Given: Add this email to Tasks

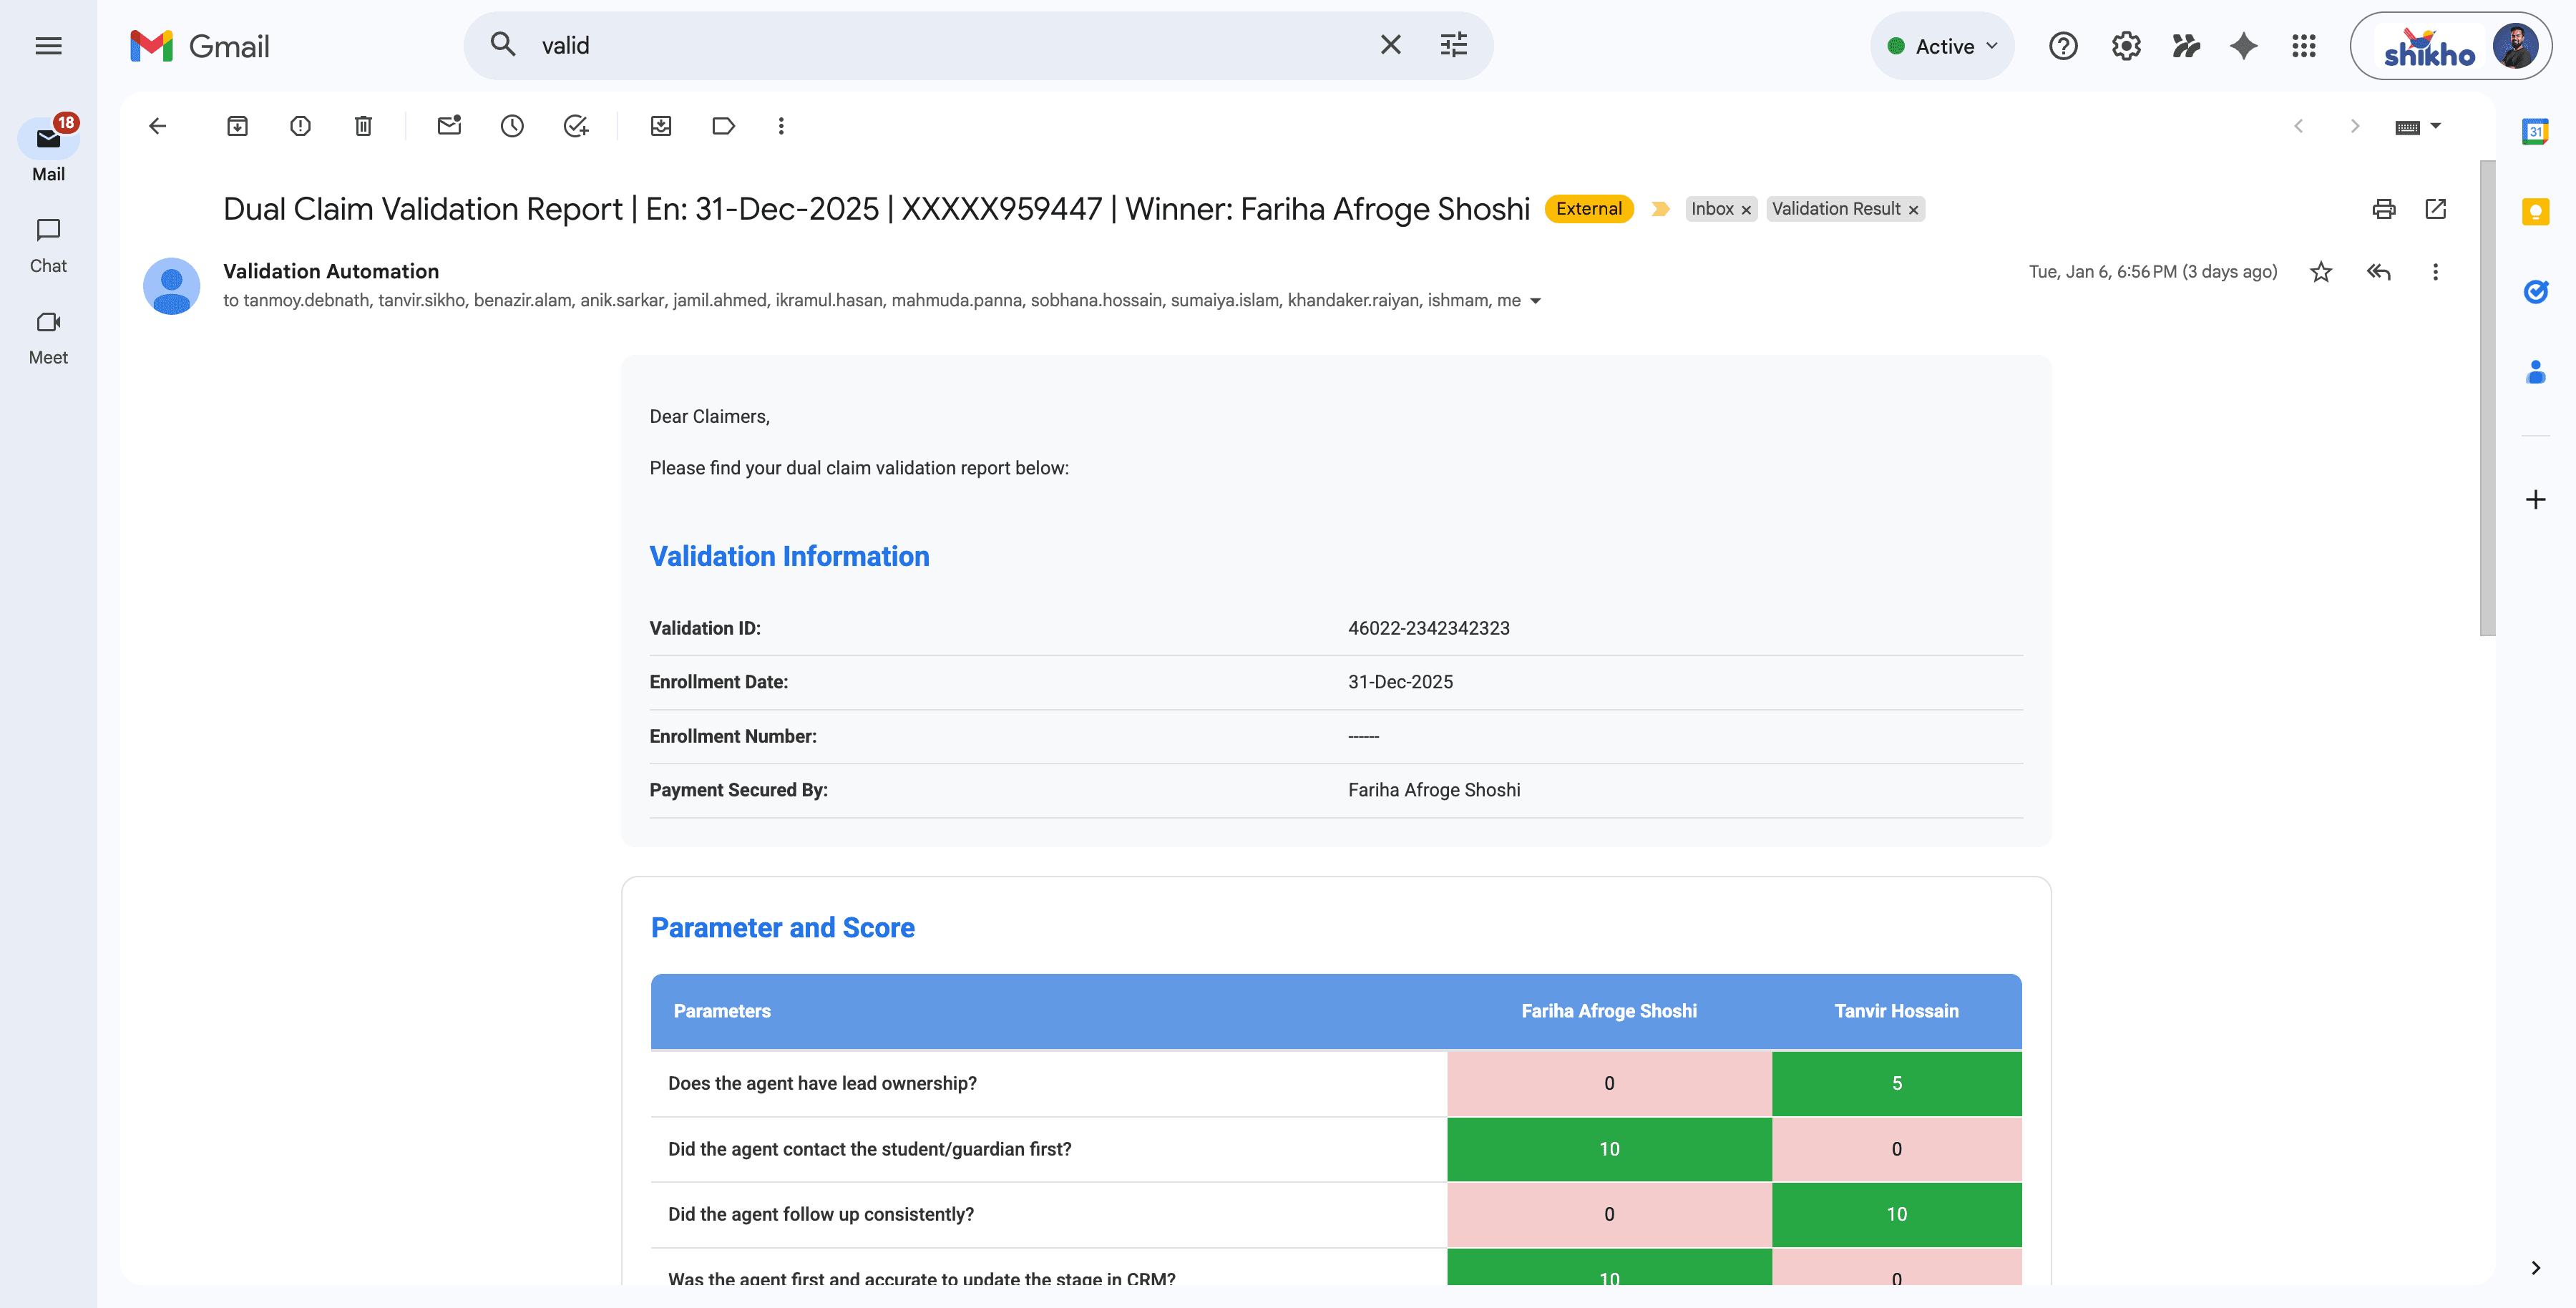Looking at the screenshot, I should [x=574, y=126].
